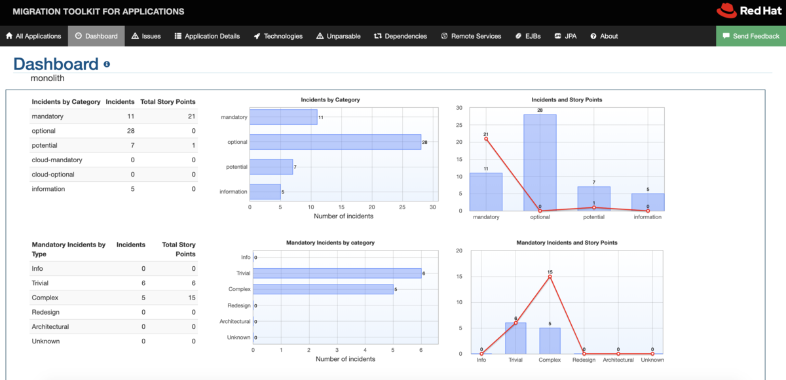This screenshot has height=380, width=786.
Task: Click the 15 story points peak data point
Action: pyautogui.click(x=550, y=277)
